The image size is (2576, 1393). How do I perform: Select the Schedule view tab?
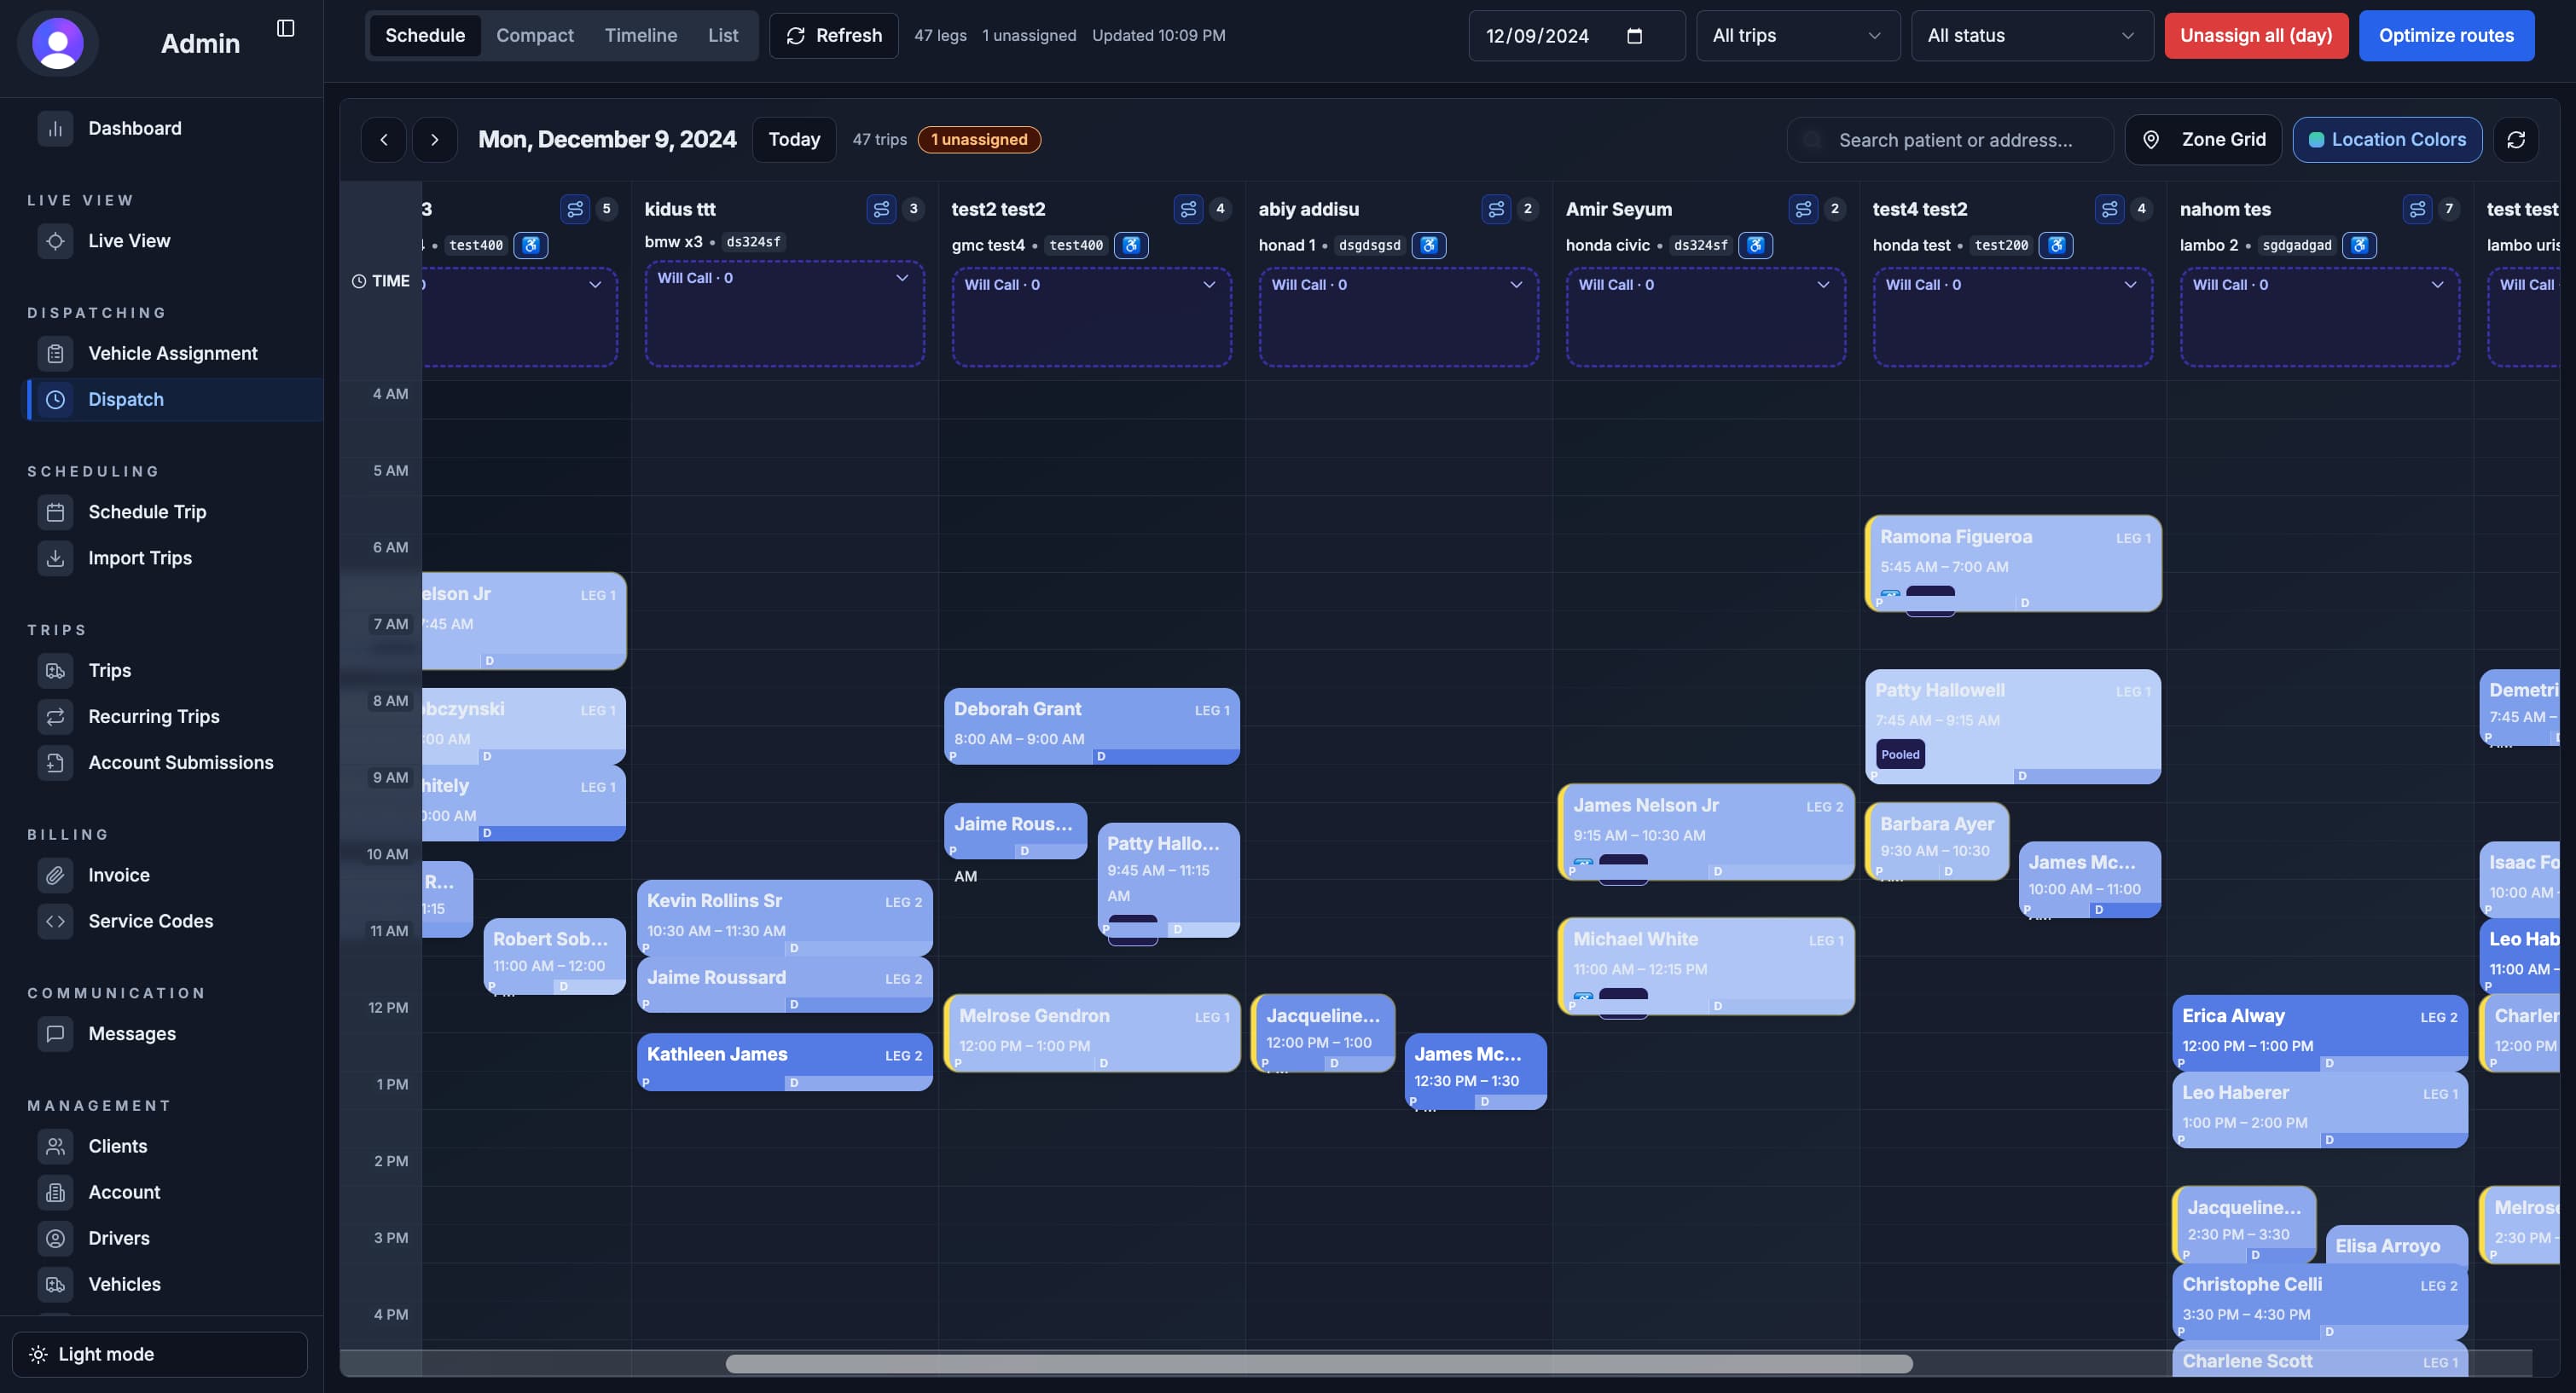425,36
